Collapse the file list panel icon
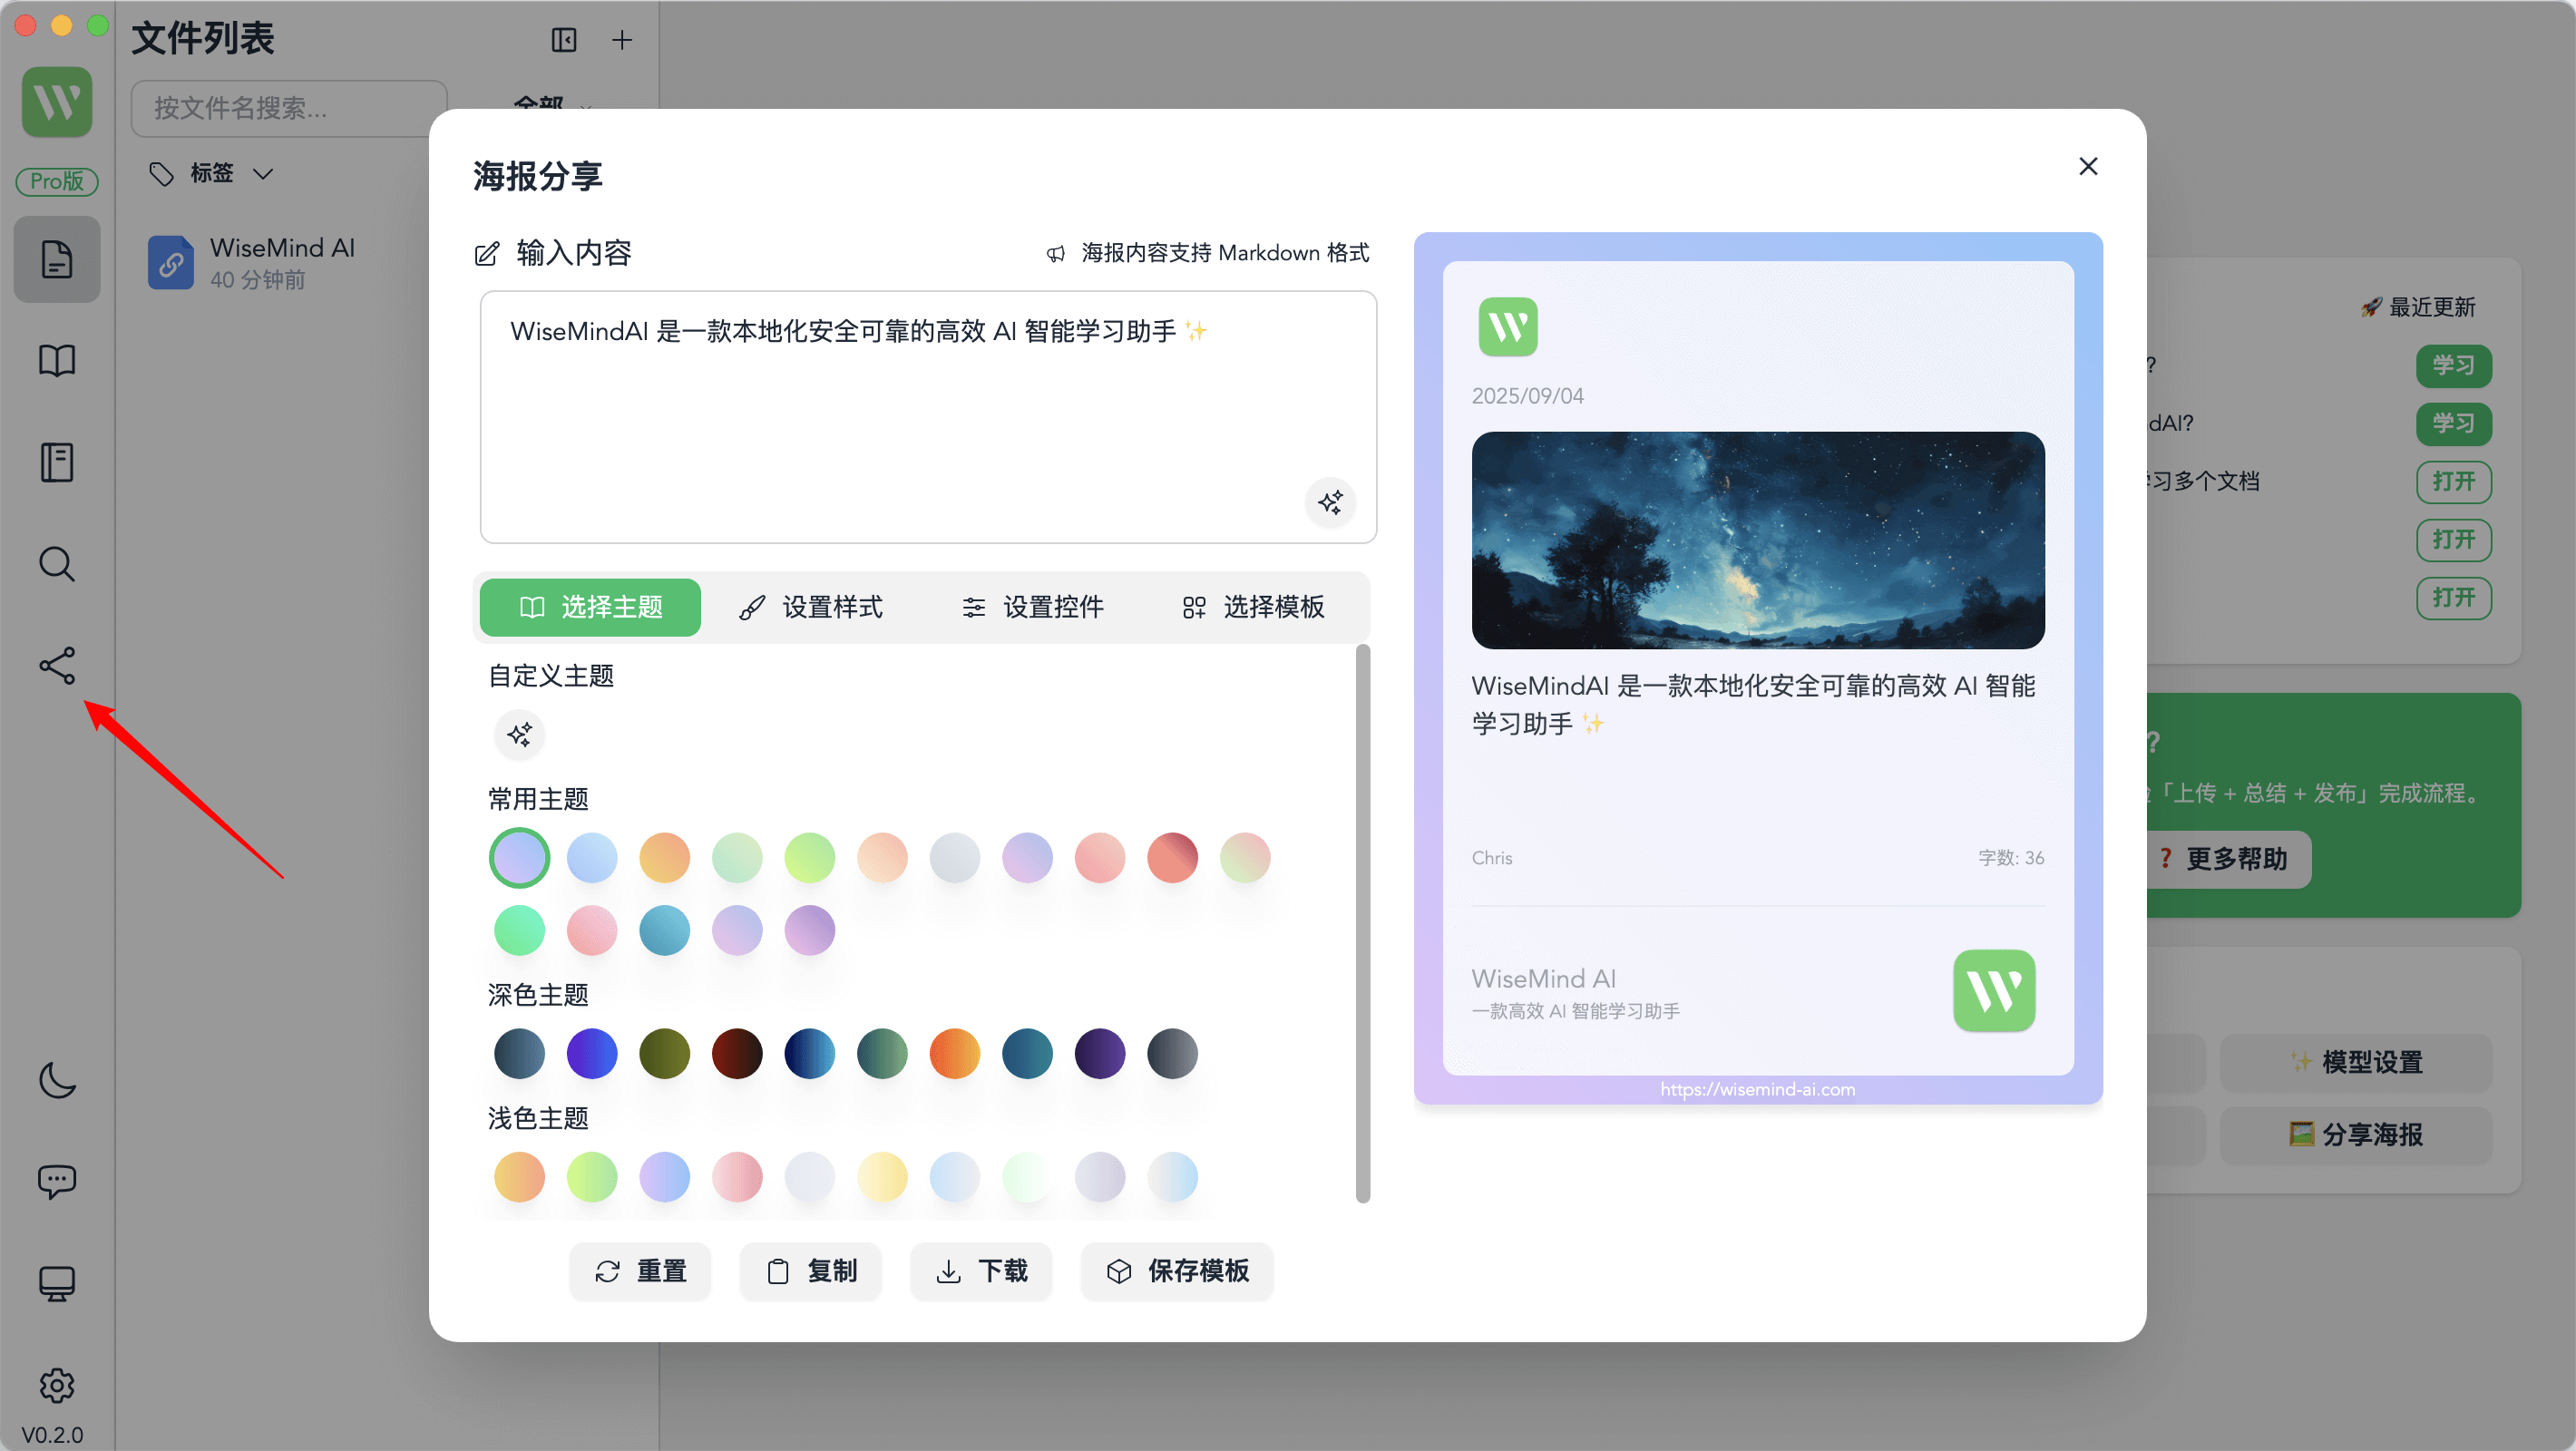Image resolution: width=2576 pixels, height=1451 pixels. point(564,40)
